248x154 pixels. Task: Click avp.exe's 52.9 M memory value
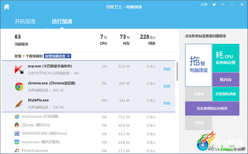coord(124,66)
